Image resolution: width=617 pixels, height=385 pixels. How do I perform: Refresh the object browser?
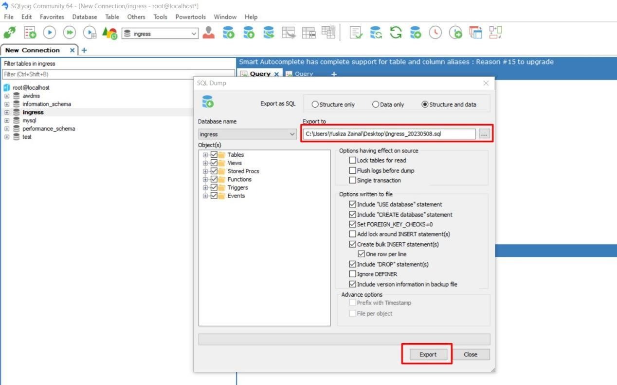395,33
